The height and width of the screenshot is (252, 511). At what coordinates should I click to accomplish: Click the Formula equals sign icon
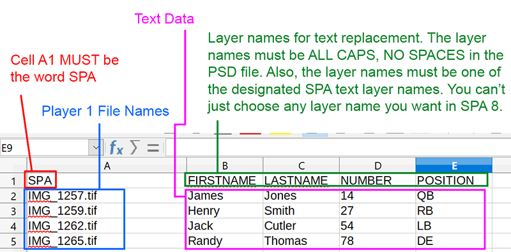click(x=153, y=149)
